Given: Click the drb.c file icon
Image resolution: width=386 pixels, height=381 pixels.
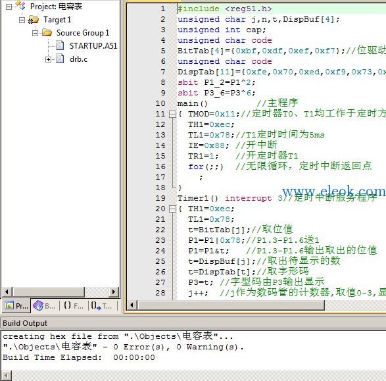Looking at the screenshot, I should point(60,59).
